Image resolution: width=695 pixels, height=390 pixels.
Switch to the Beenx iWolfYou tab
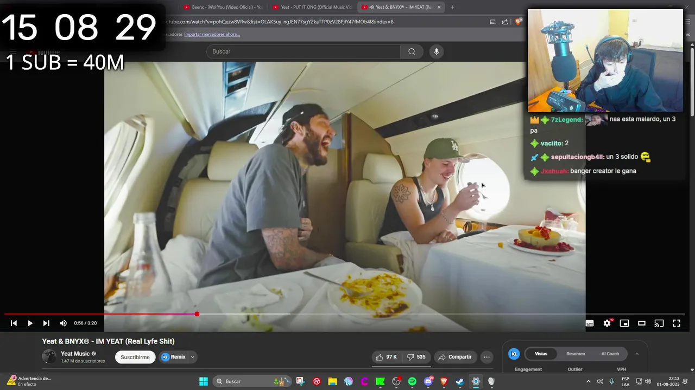click(223, 7)
